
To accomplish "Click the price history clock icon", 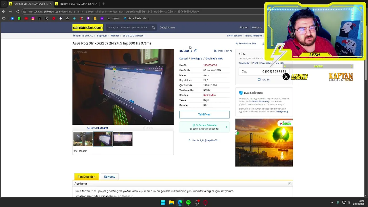I will [x=196, y=51].
